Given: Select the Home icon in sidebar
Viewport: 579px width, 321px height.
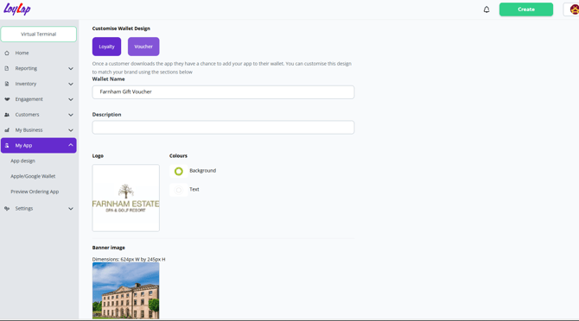Looking at the screenshot, I should coord(7,53).
